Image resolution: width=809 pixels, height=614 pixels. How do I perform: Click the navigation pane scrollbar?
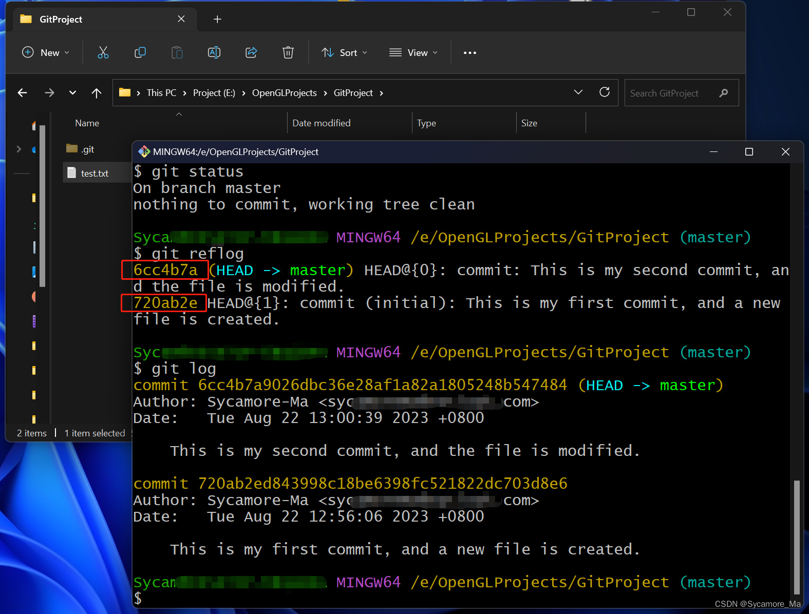(42, 205)
